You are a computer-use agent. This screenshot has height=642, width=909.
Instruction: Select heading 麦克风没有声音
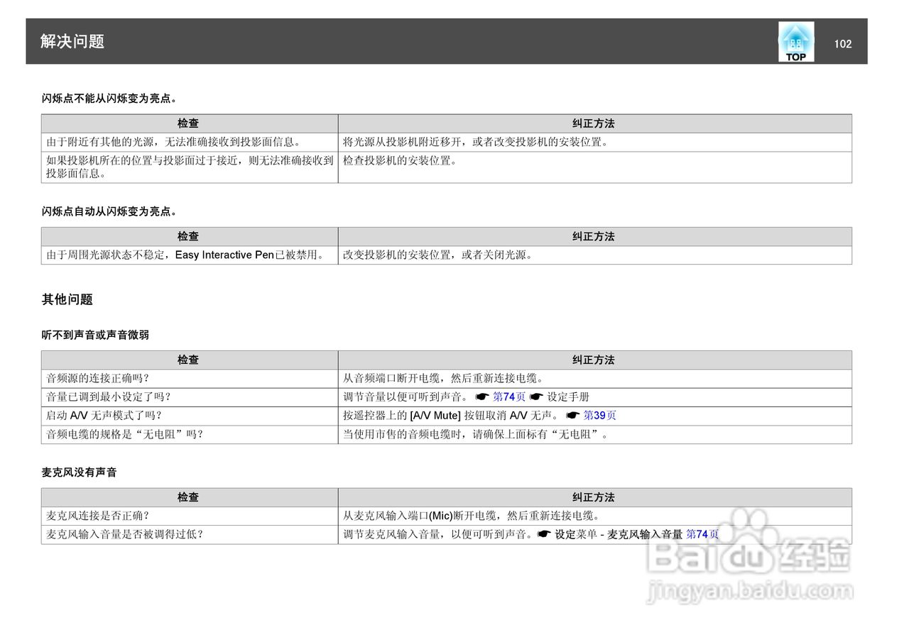pyautogui.click(x=79, y=472)
